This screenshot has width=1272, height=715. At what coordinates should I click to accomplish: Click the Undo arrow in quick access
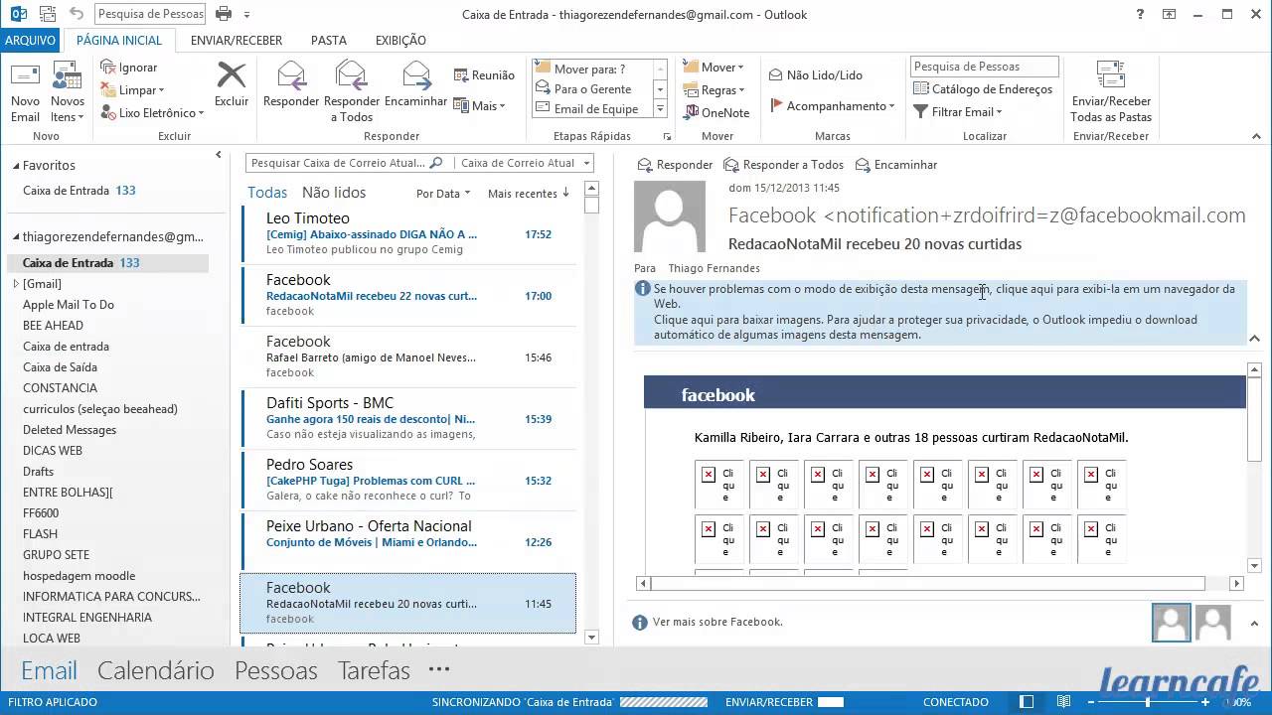pos(77,15)
